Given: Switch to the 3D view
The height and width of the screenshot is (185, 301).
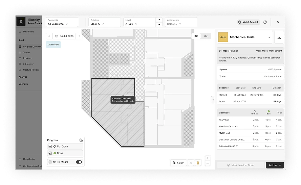Looking at the screenshot, I should (206, 36).
